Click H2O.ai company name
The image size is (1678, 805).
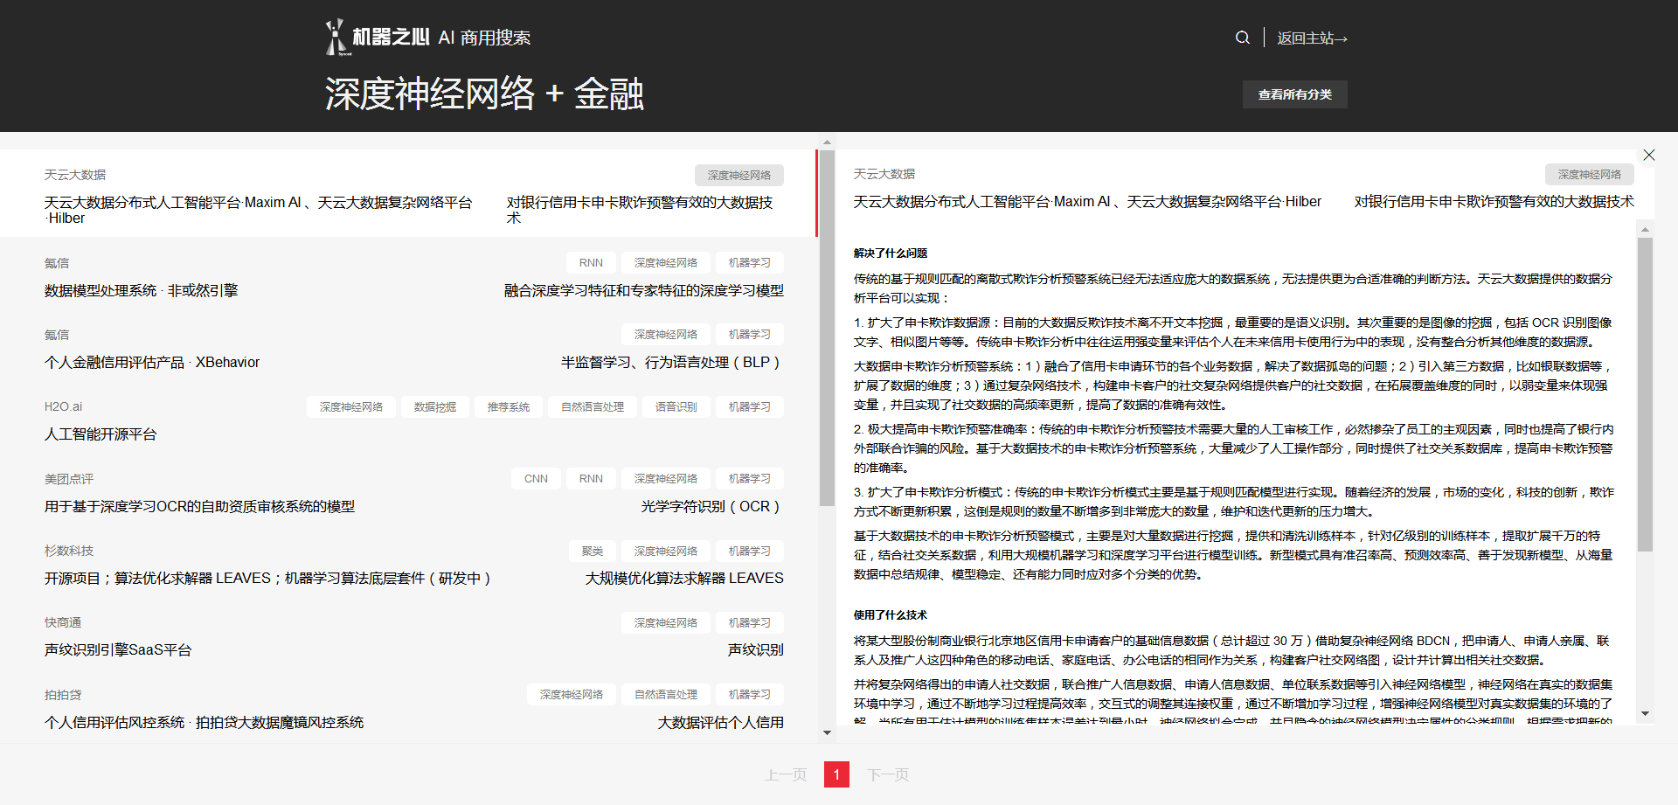[63, 406]
